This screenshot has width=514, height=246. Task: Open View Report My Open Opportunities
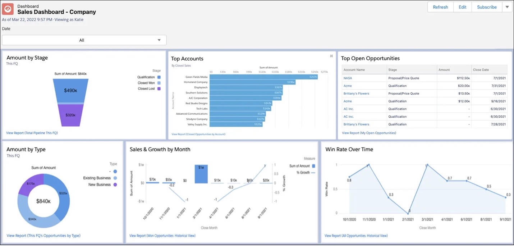369,133
